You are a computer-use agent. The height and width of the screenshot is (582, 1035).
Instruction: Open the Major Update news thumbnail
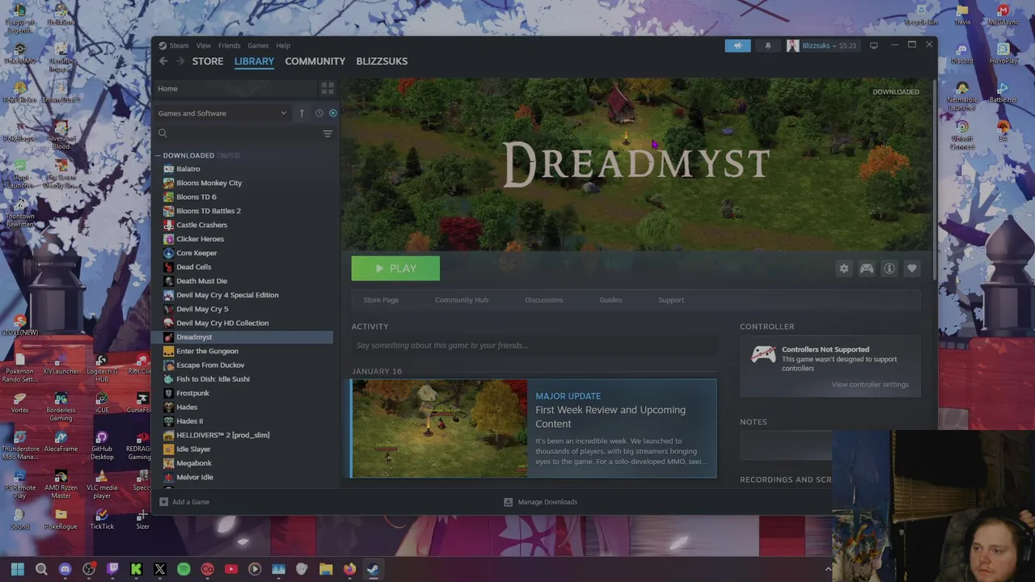point(439,428)
